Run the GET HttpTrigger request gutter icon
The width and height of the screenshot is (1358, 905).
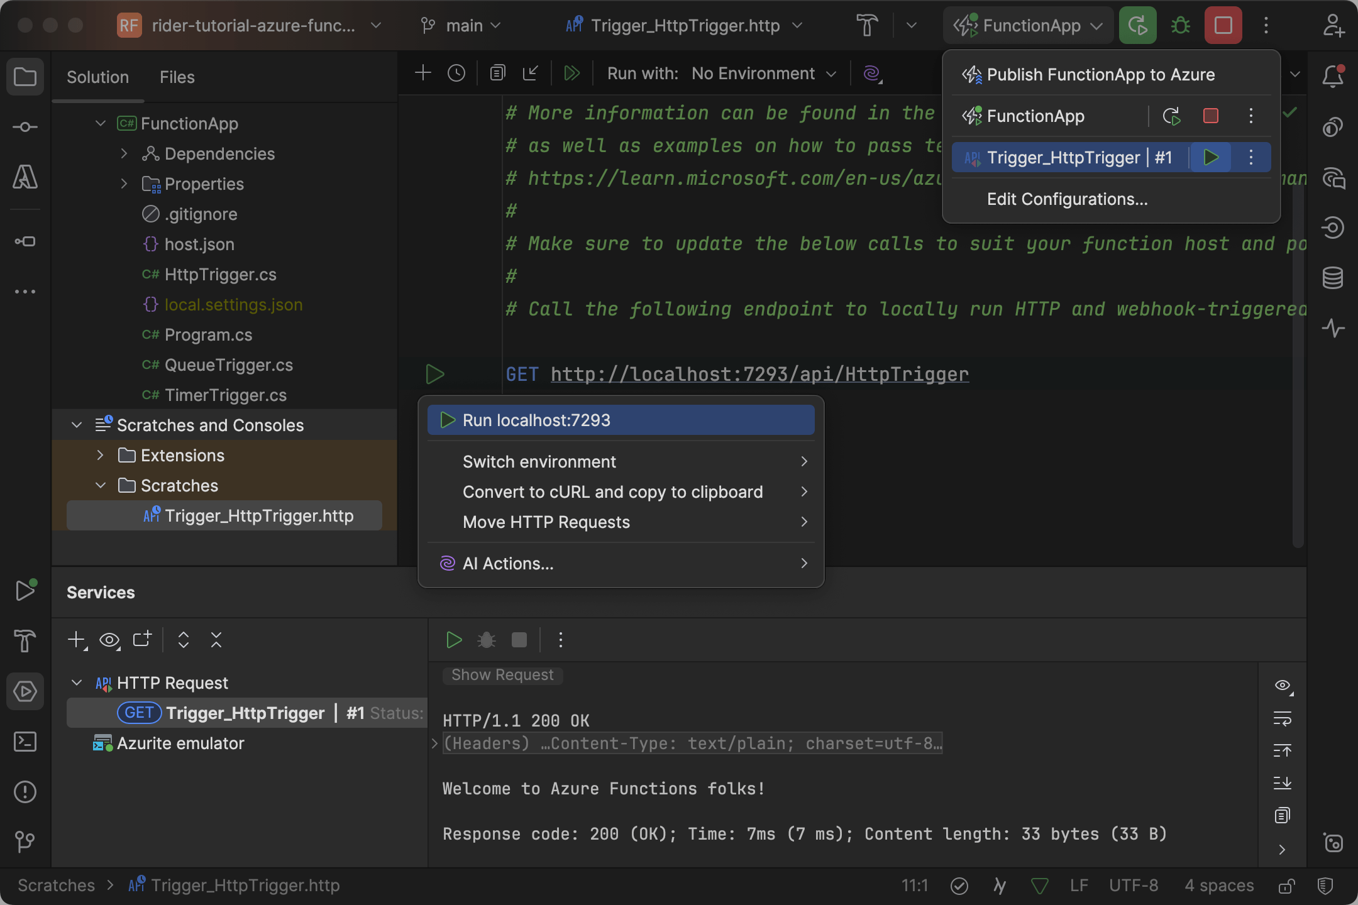[x=435, y=374]
